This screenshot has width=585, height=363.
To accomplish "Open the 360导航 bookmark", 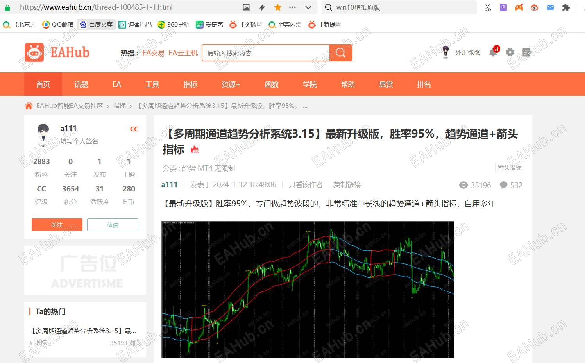I will coord(173,25).
